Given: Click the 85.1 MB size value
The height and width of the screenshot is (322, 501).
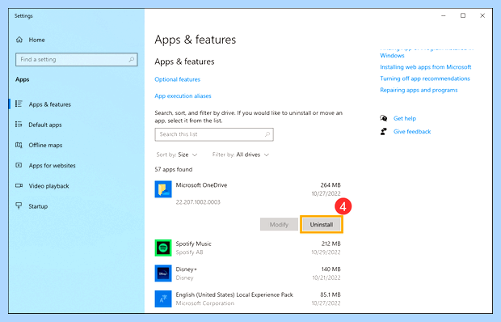Looking at the screenshot, I should pyautogui.click(x=330, y=294).
